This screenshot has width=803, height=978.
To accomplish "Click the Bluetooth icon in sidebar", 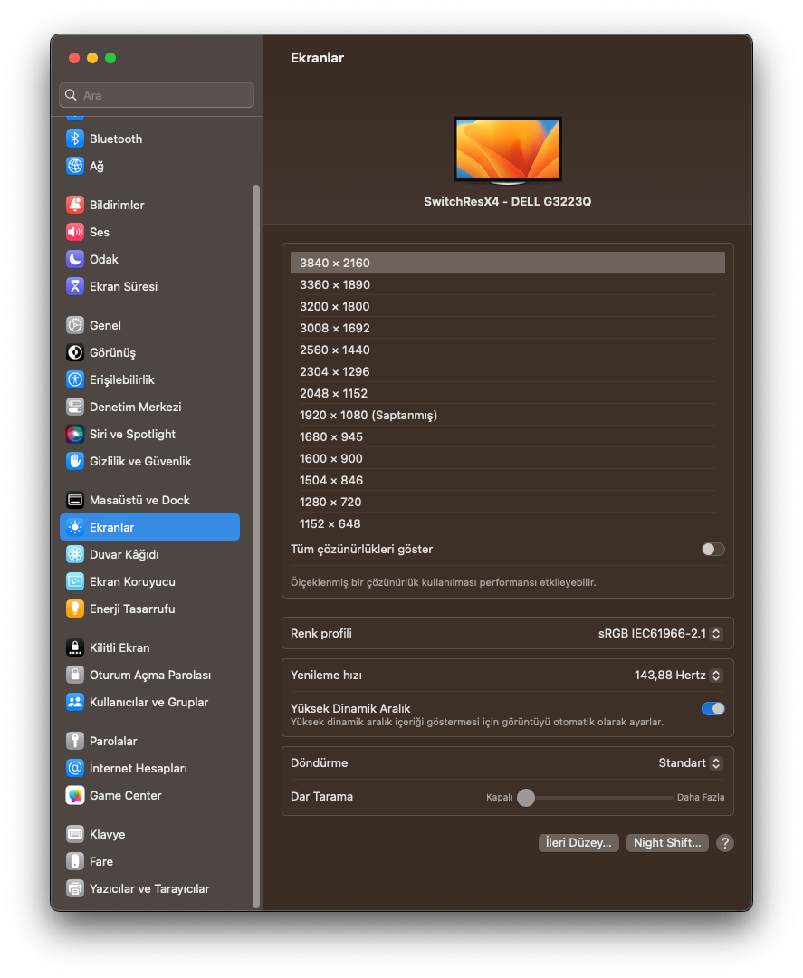I will (75, 139).
